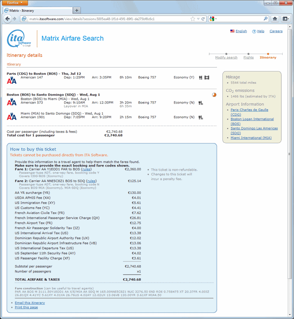Open the Google search engine selector icon
This screenshot has height=319, width=294.
(212, 19)
